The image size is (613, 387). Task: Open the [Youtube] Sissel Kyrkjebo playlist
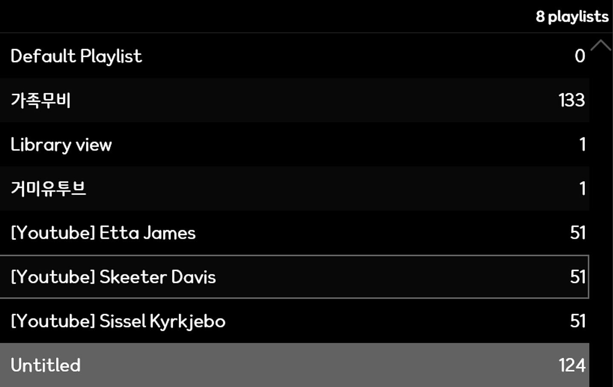[x=118, y=321]
